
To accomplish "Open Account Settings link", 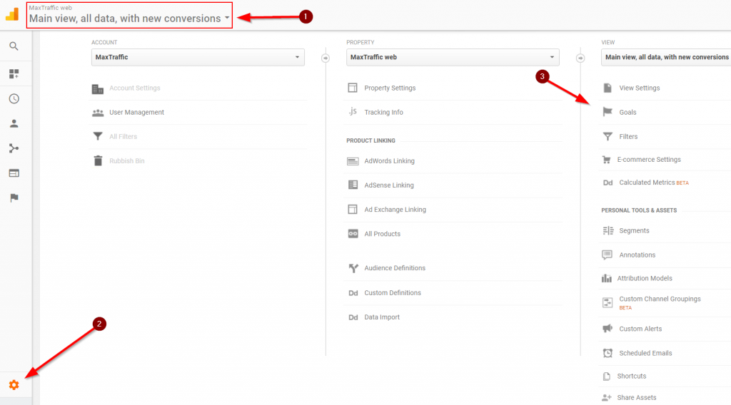I will [135, 88].
